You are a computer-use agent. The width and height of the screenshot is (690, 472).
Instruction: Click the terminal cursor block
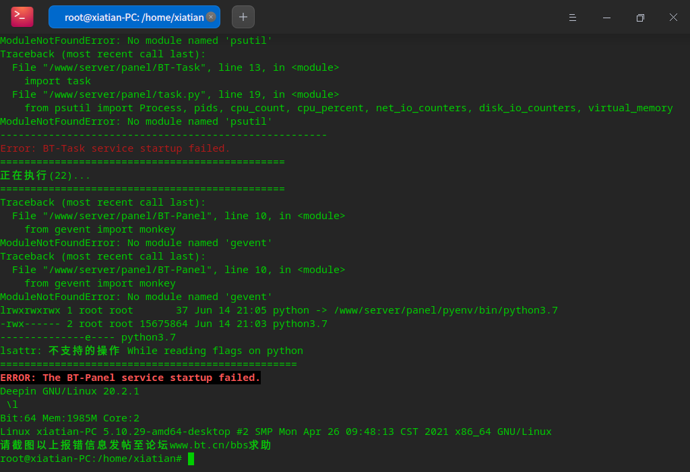coord(191,459)
